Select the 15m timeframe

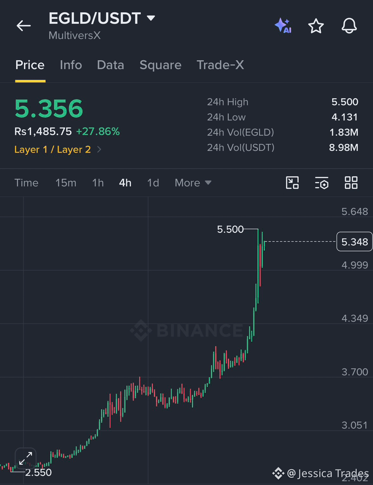66,183
